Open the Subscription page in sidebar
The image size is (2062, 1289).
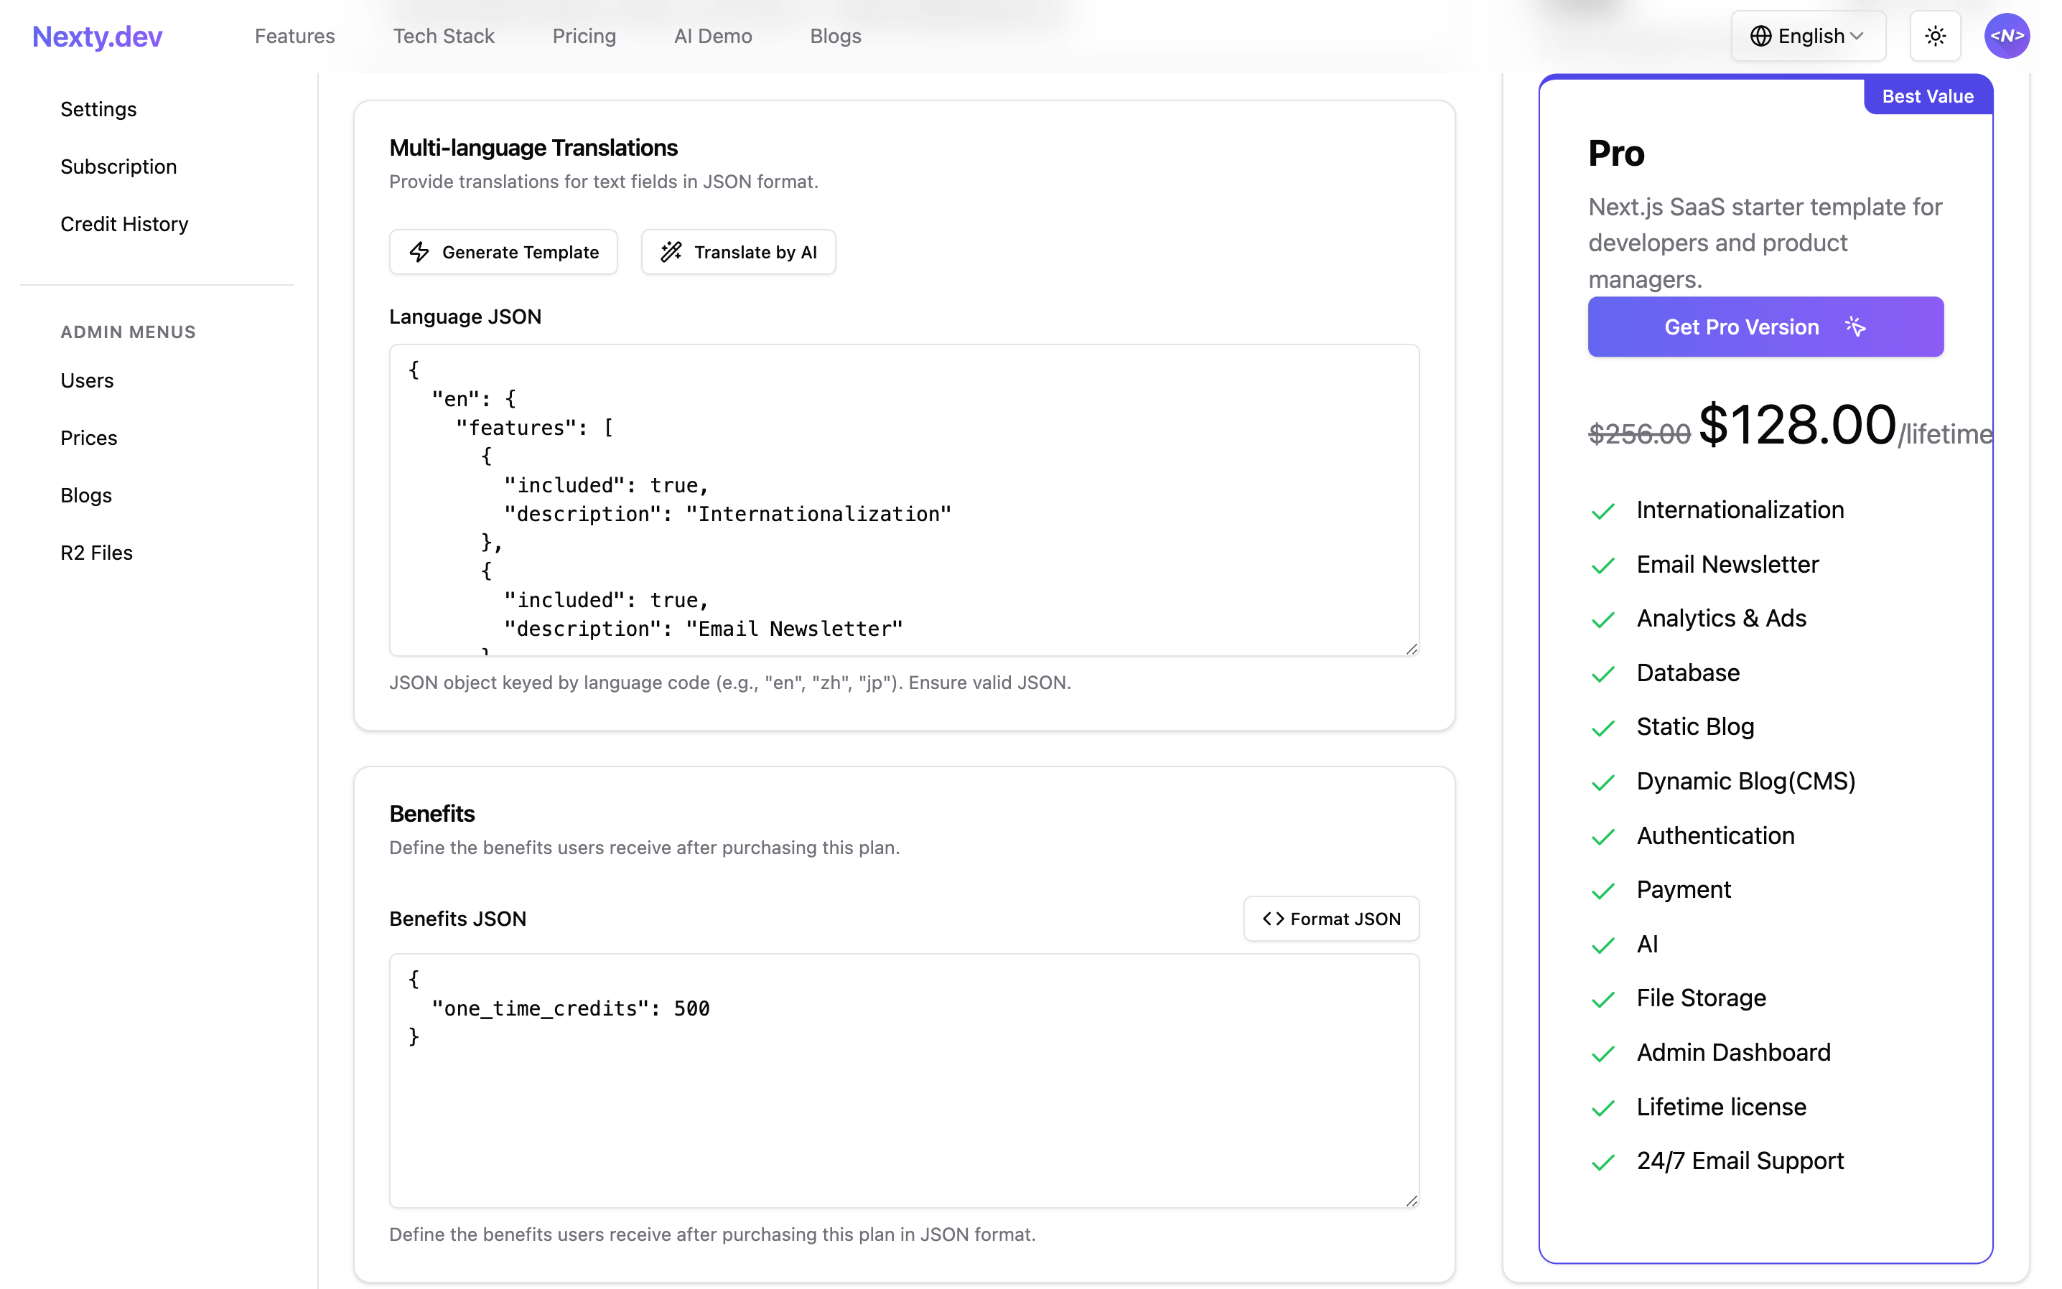118,167
